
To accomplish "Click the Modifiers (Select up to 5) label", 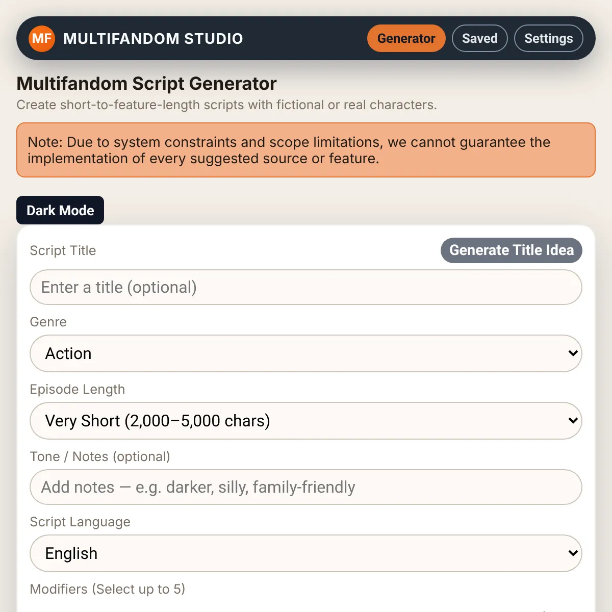I will point(108,589).
